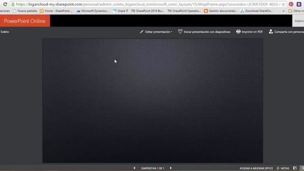This screenshot has width=304, height=171.
Task: Go to next slide arrow
Action: pyautogui.click(x=171, y=168)
